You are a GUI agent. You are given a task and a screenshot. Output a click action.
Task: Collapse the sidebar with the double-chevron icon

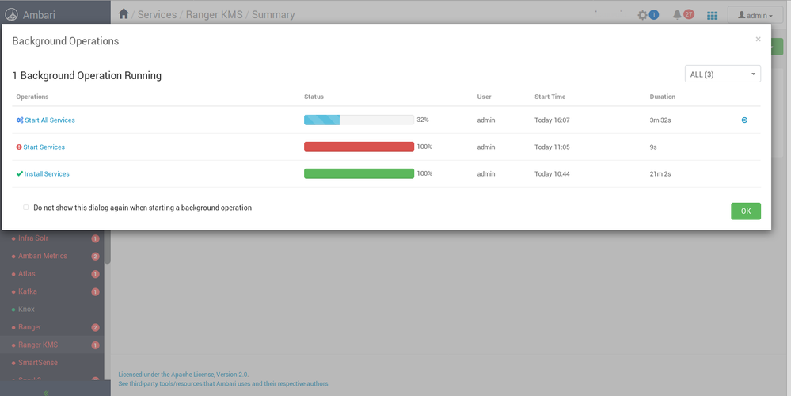46,393
